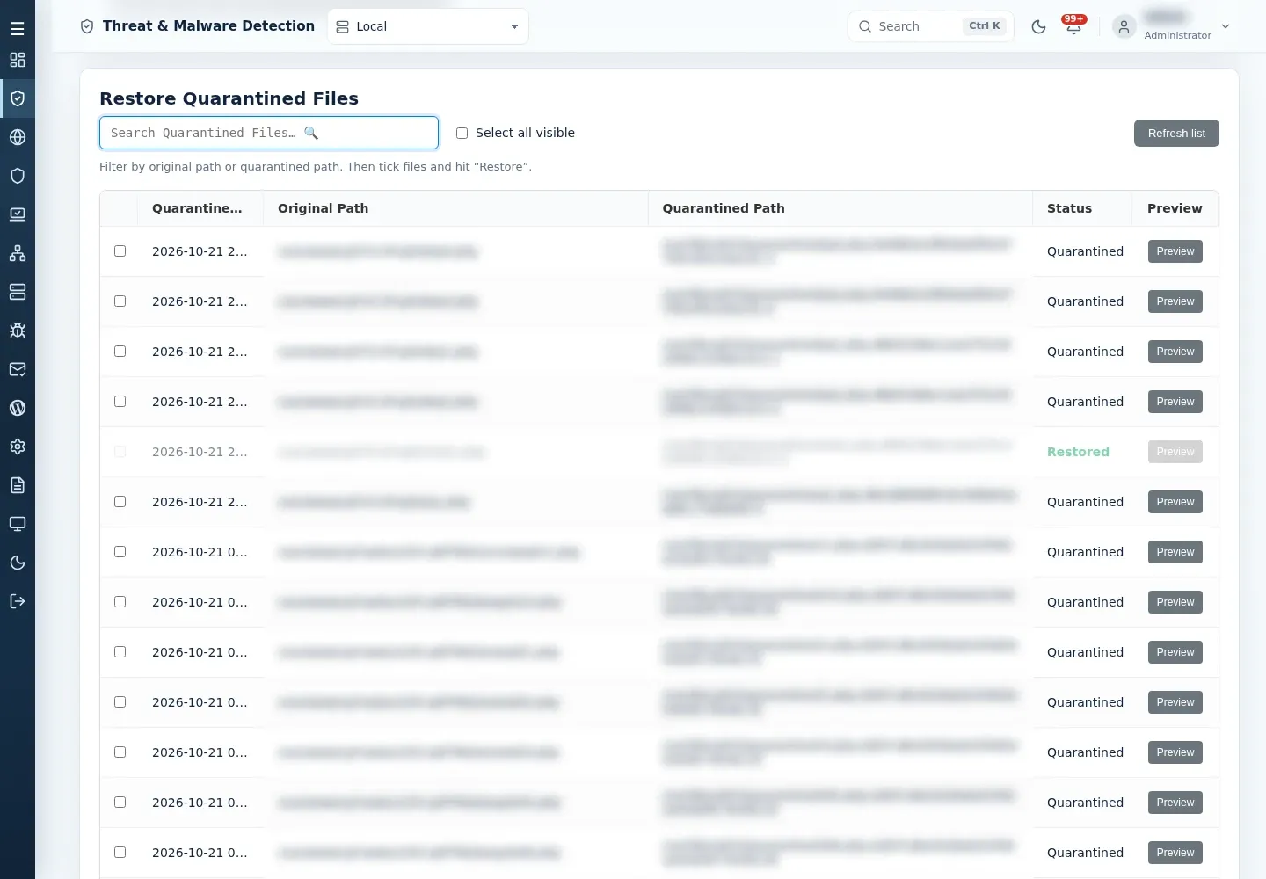Open the mail envelope sidebar icon
The image size is (1266, 879).
click(x=18, y=369)
